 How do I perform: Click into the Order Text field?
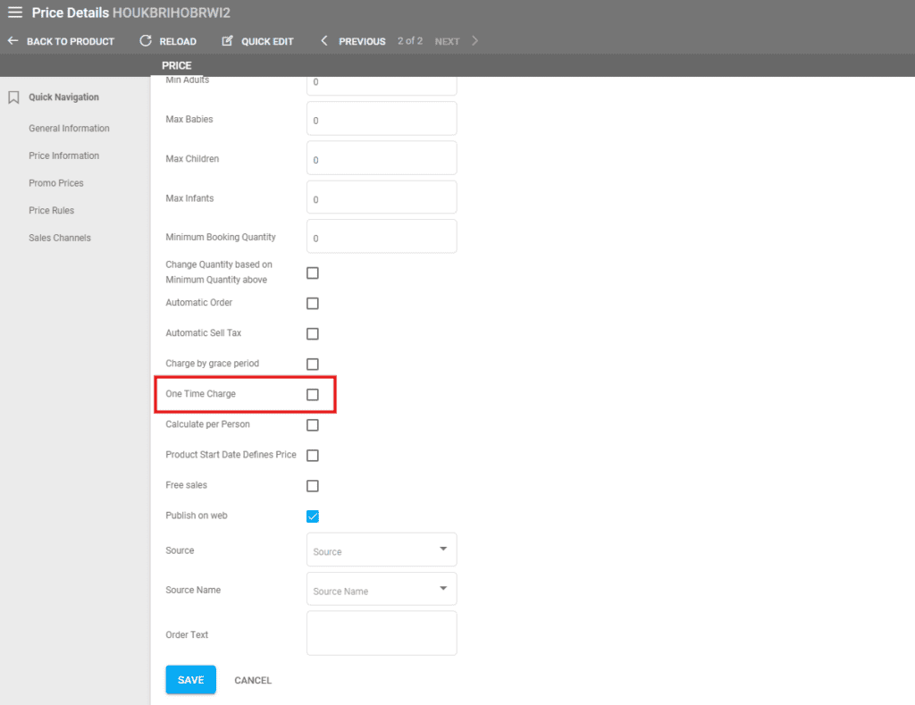(x=382, y=634)
